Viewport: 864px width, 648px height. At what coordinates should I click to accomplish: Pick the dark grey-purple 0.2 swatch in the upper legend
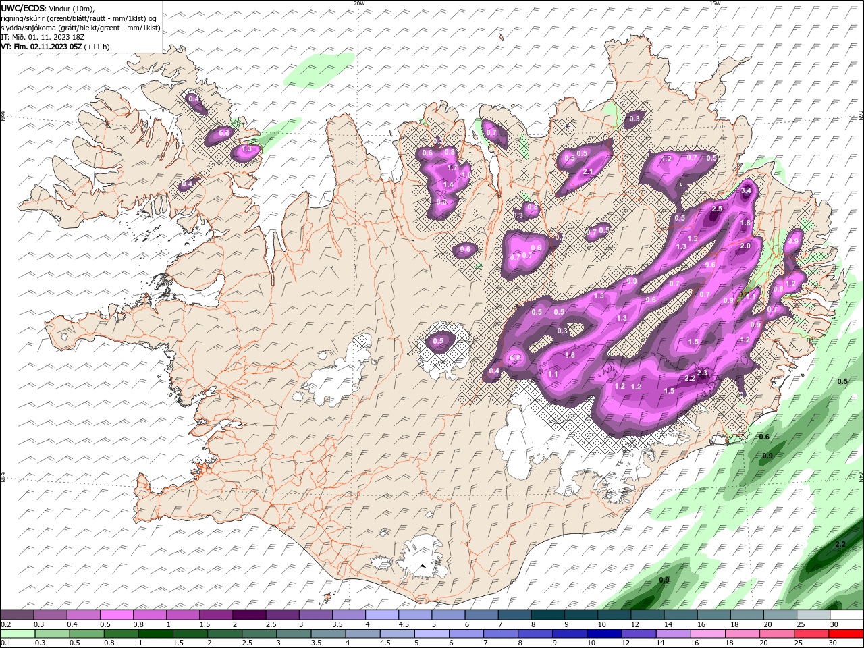point(17,615)
